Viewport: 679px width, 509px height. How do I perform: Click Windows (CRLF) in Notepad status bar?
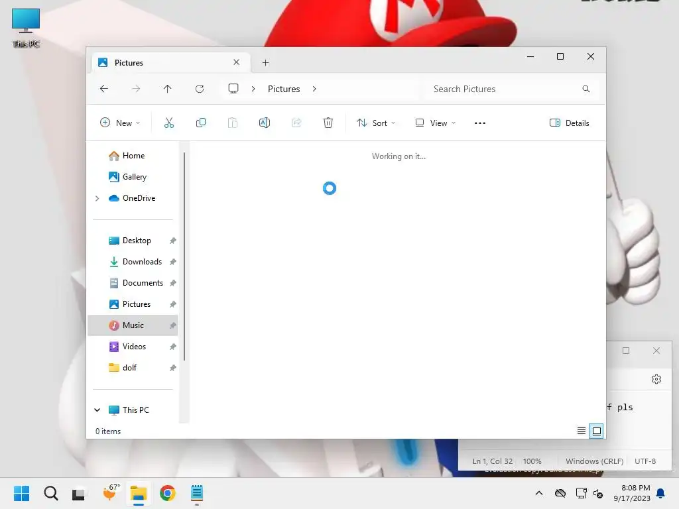pyautogui.click(x=594, y=461)
